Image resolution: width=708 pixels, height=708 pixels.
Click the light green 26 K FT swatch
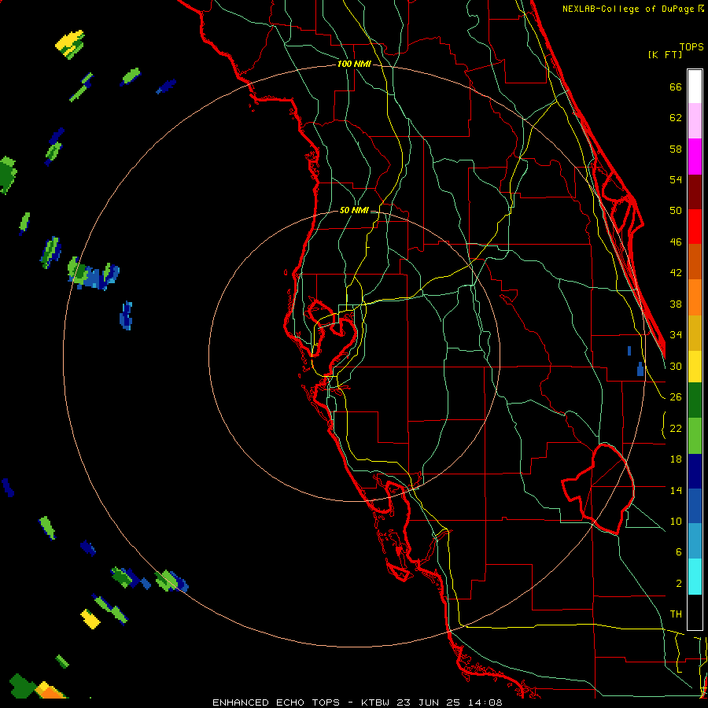(695, 436)
